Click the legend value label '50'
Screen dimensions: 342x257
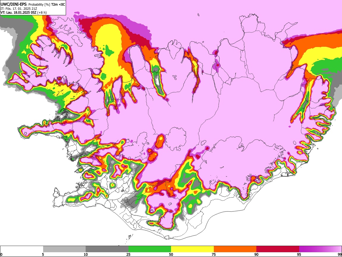click(171, 255)
